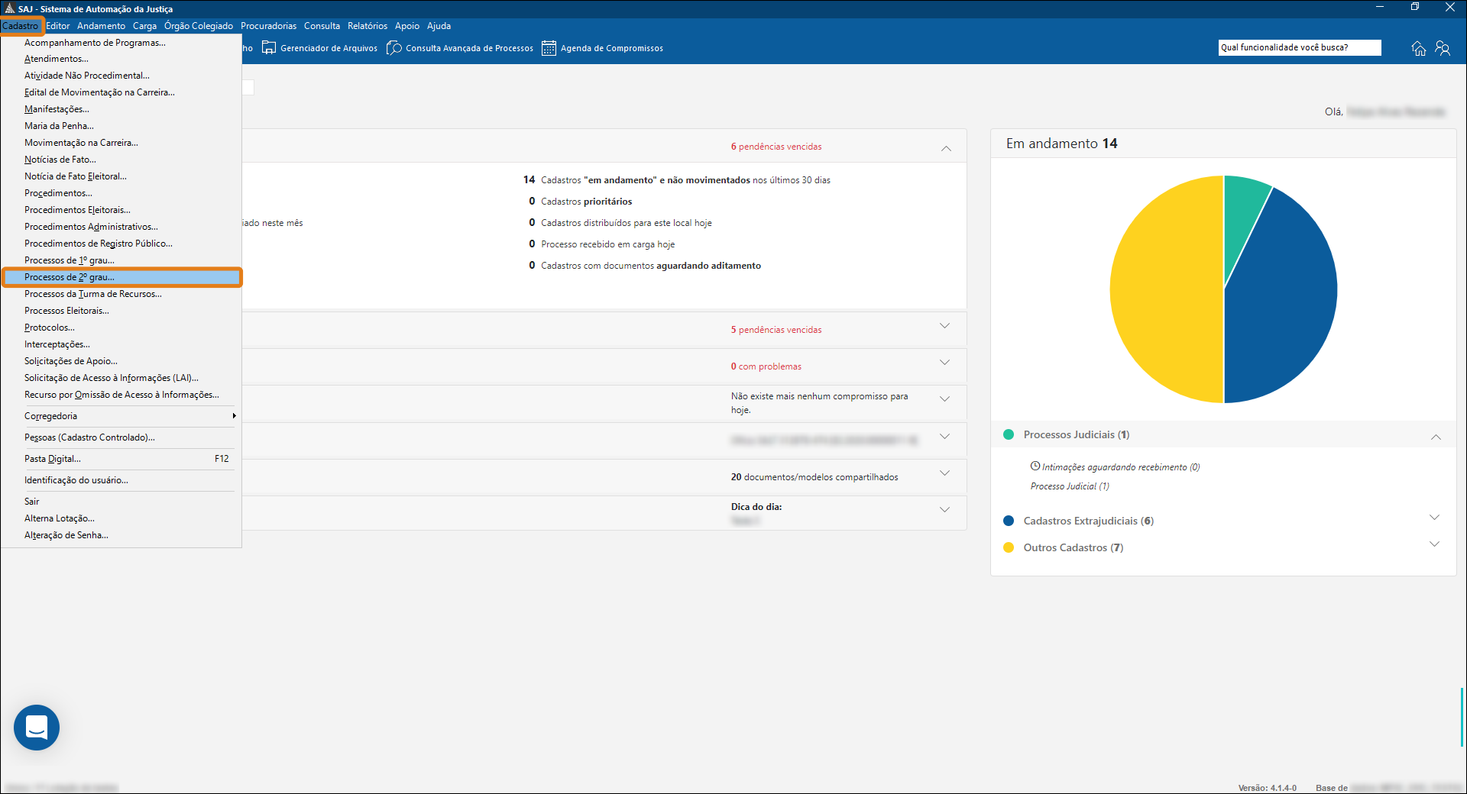This screenshot has height=794, width=1467.
Task: Choose Pessoas (Cadastro Controlado) entry
Action: click(121, 437)
